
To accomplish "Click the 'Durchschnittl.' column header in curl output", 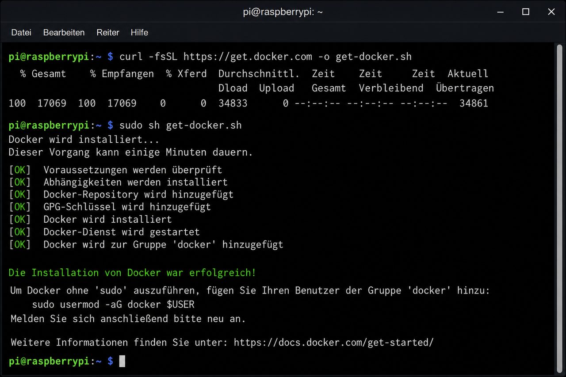I will coord(259,73).
